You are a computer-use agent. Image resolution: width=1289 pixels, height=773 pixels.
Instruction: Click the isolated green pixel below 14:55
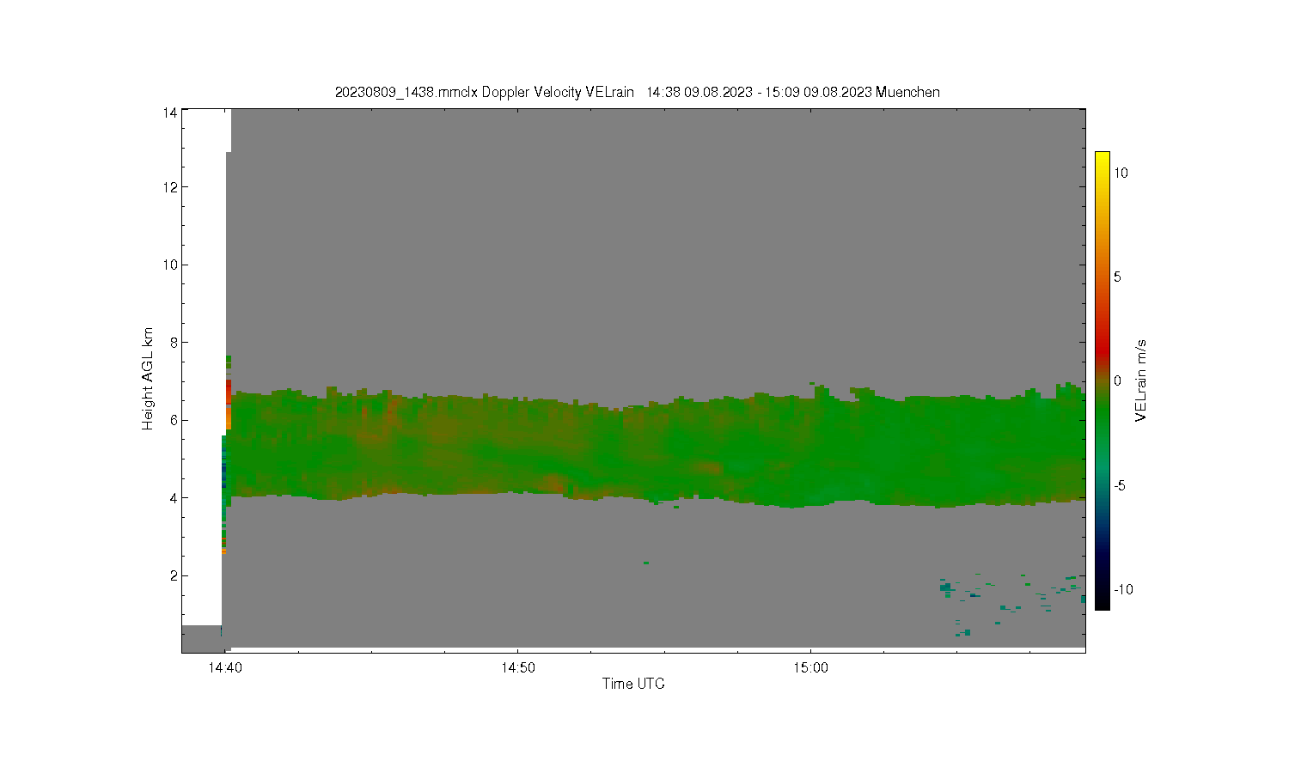[645, 563]
